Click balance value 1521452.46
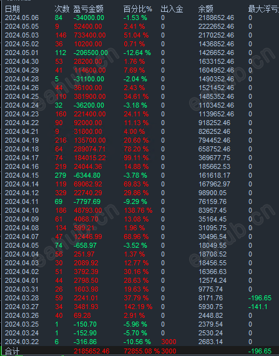 point(216,88)
